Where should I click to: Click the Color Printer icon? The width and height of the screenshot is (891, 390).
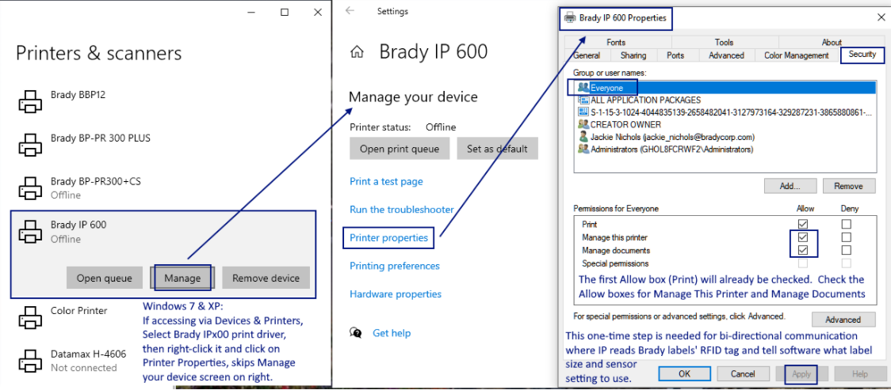pyautogui.click(x=29, y=317)
